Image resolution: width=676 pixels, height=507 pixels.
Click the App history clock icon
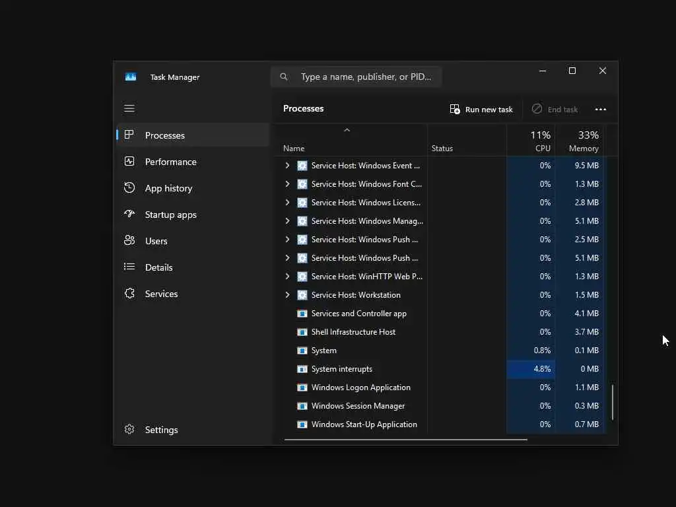129,187
